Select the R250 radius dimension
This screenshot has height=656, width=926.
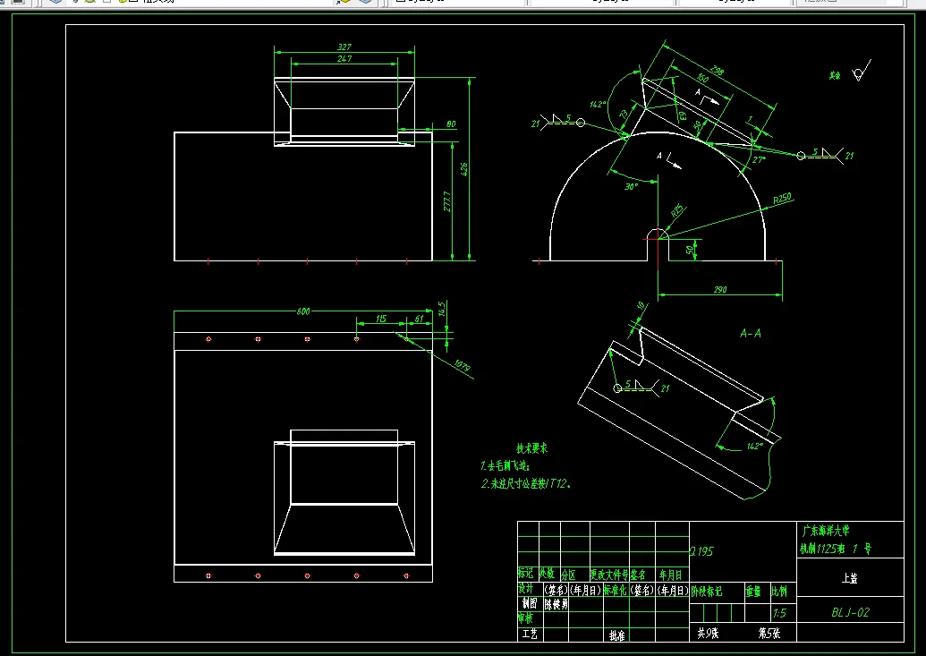[782, 199]
